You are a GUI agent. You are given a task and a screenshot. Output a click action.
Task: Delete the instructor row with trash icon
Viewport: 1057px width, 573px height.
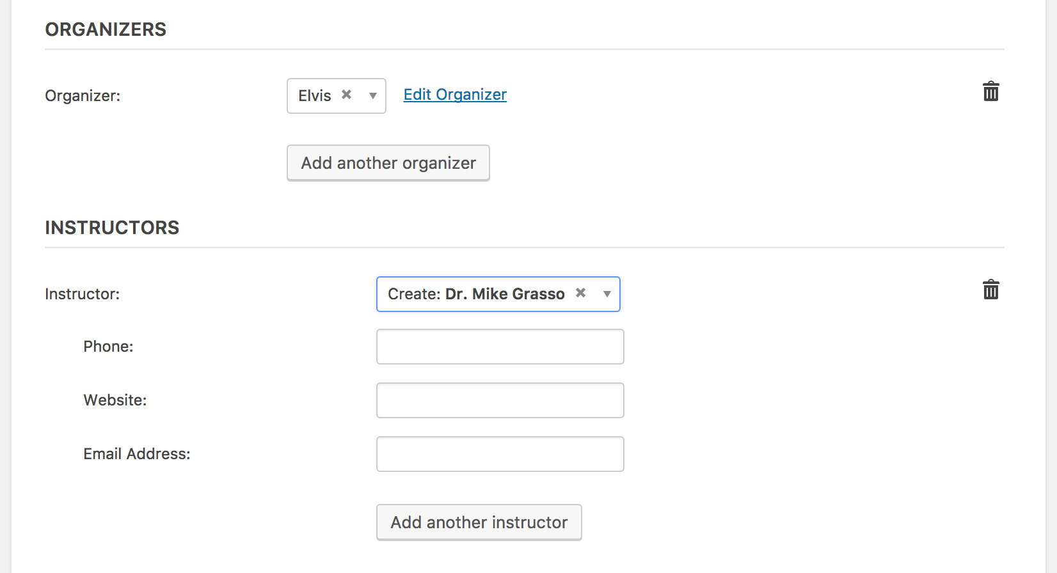click(990, 290)
